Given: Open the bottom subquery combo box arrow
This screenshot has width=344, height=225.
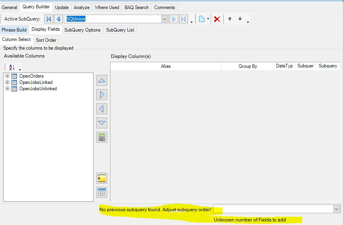Looking at the screenshot, I should tap(337, 209).
